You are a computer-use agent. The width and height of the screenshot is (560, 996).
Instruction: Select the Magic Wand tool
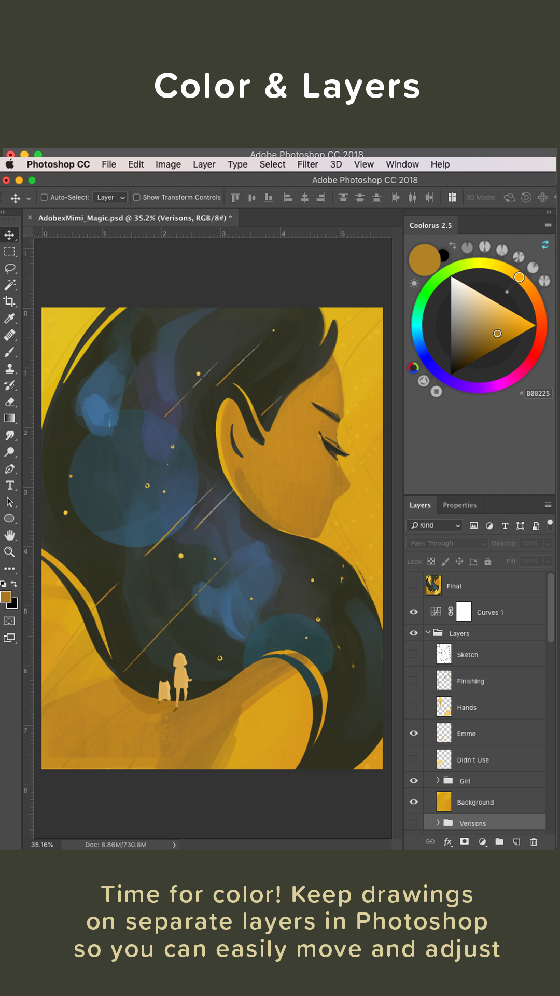point(9,285)
